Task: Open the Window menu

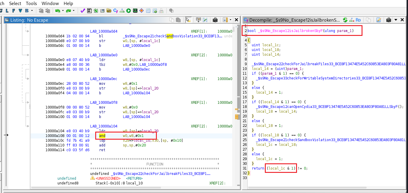Action: coord(50,4)
